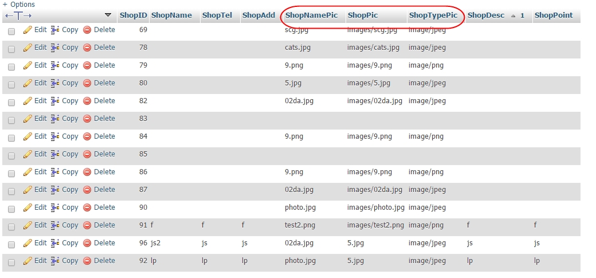This screenshot has height=278, width=596.
Task: Click the pencil Edit icon for ShopID 82
Action: [28, 101]
